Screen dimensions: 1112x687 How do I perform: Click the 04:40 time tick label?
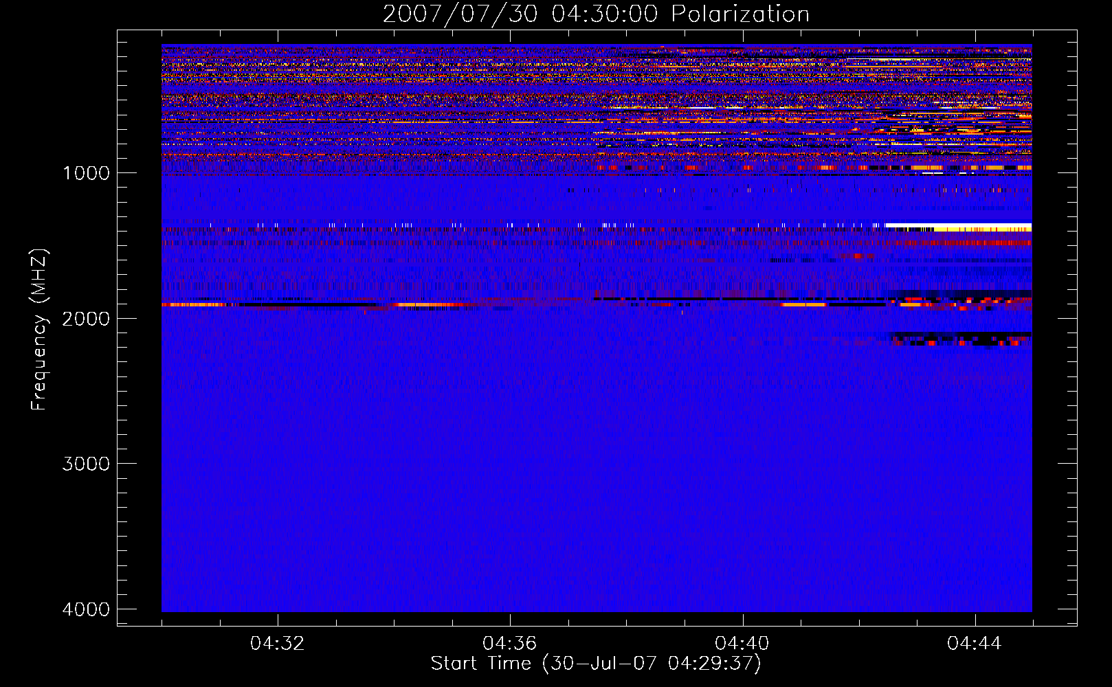tap(742, 644)
